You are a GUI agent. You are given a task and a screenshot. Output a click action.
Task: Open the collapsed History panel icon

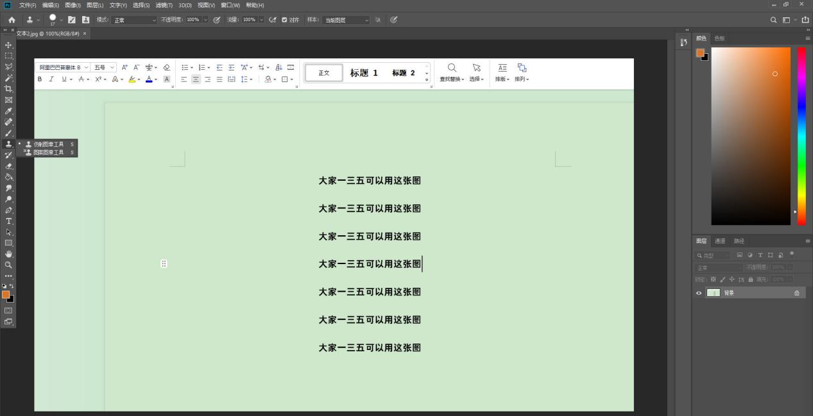click(684, 42)
